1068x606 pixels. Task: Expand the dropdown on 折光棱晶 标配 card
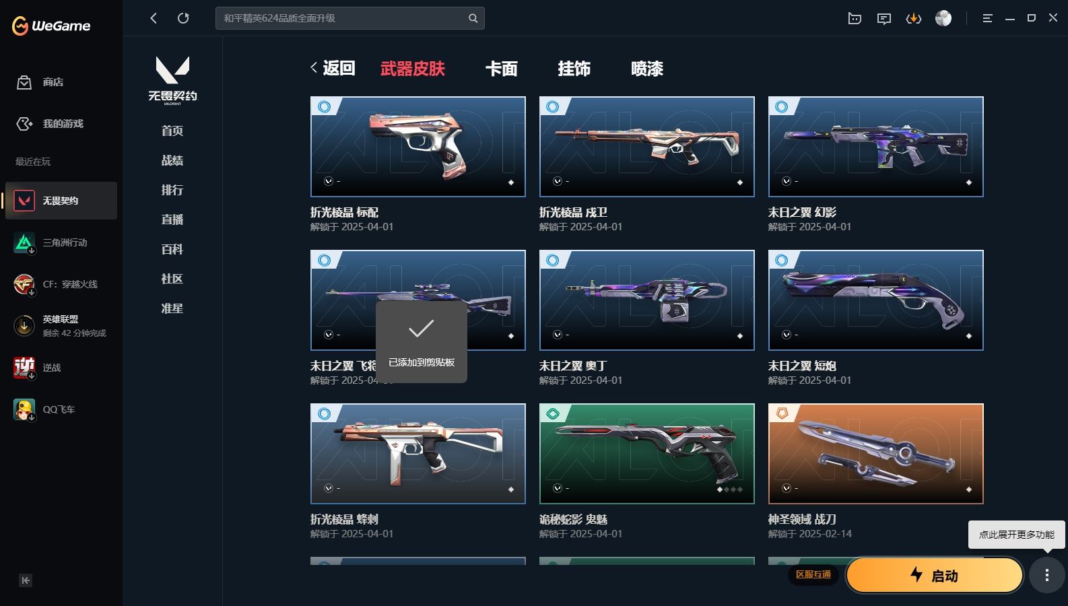(329, 181)
